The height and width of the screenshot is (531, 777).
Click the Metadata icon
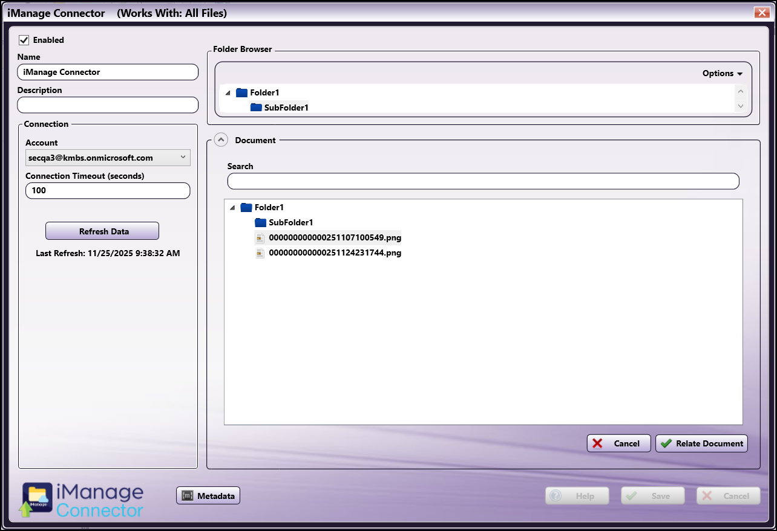click(x=186, y=495)
